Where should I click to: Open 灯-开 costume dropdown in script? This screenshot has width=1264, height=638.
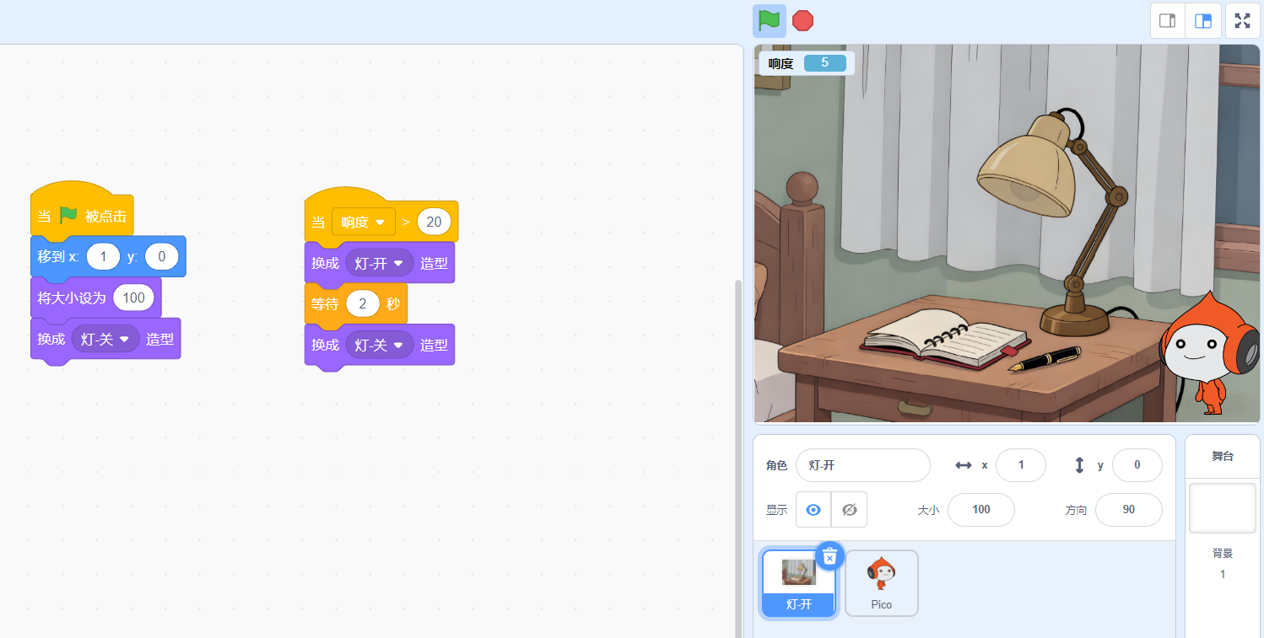tap(379, 263)
